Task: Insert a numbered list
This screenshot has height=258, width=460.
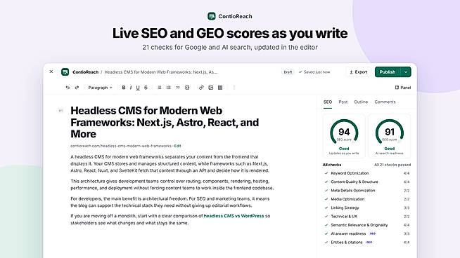Action: [x=168, y=88]
